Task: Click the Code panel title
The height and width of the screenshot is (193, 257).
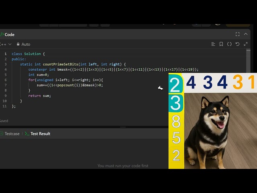Action: click(9, 35)
